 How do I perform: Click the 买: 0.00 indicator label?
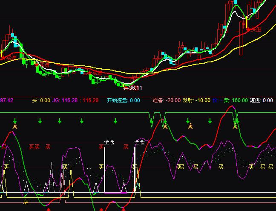point(41,100)
